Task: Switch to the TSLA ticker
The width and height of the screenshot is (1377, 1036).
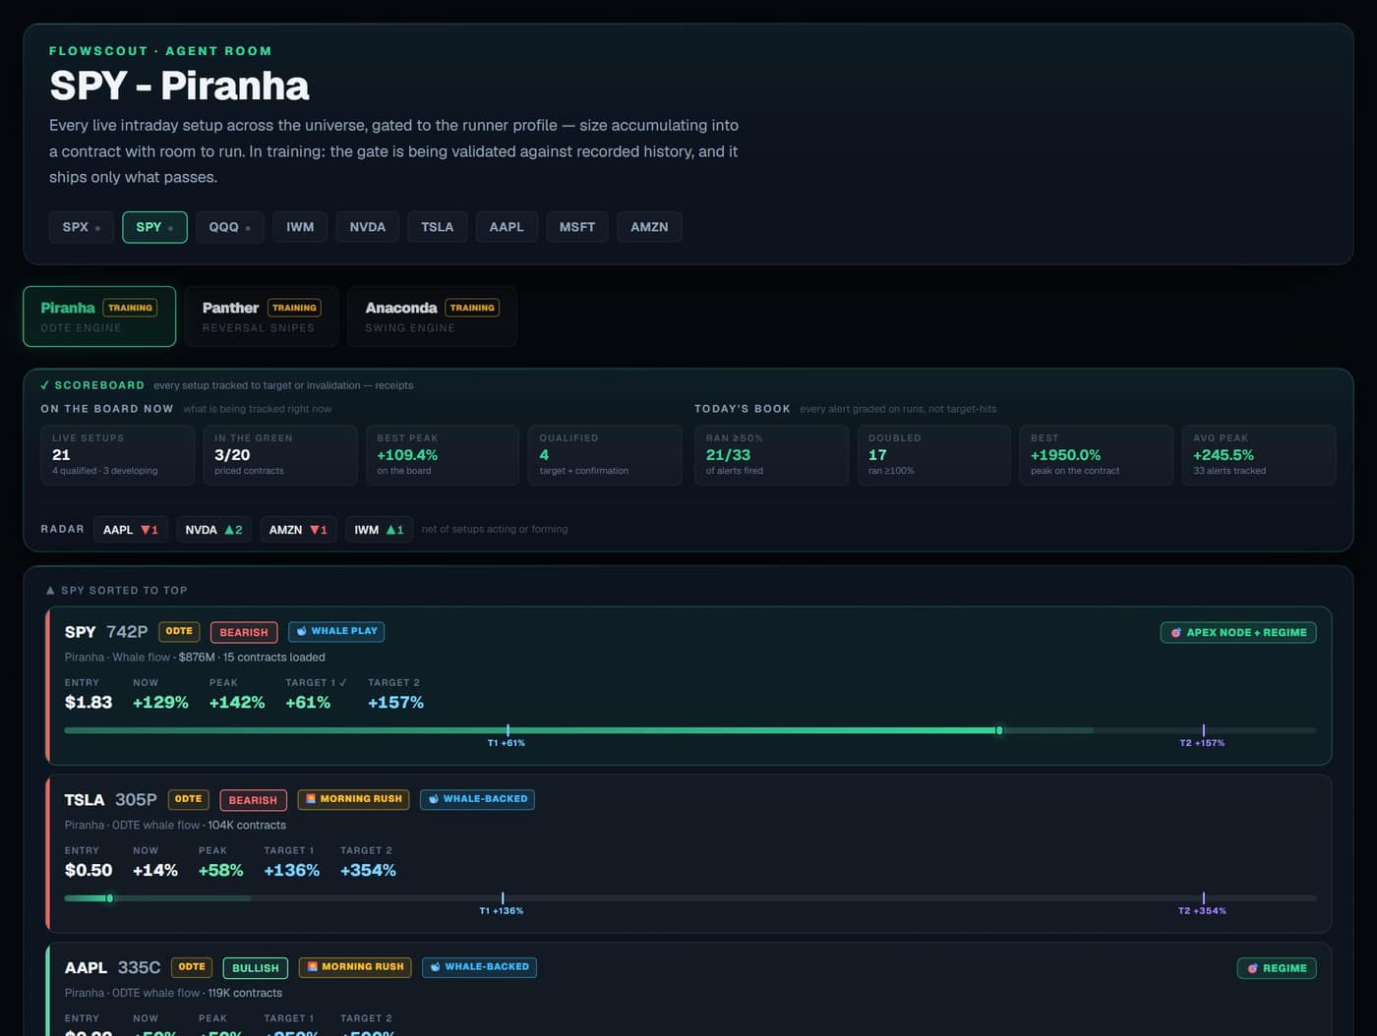Action: (x=438, y=227)
